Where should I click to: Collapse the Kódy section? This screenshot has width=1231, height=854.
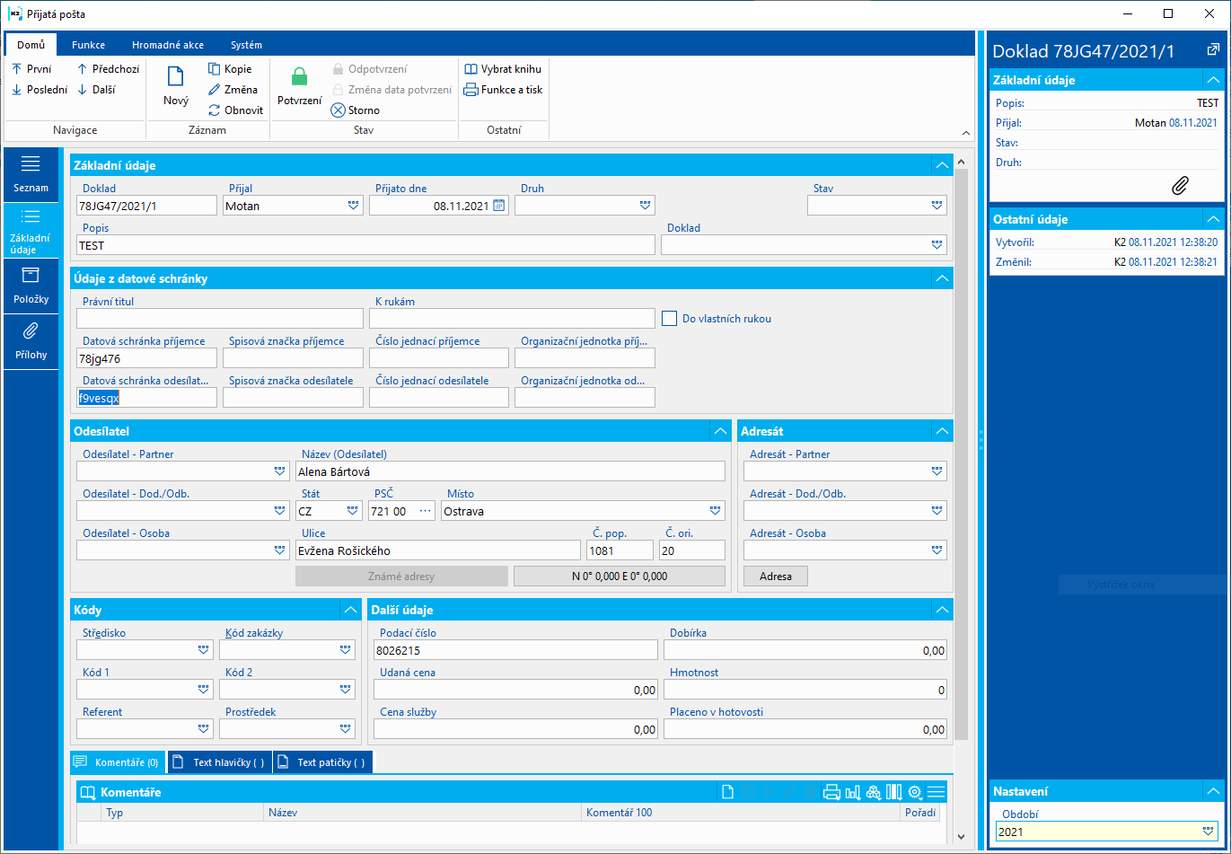click(x=350, y=610)
